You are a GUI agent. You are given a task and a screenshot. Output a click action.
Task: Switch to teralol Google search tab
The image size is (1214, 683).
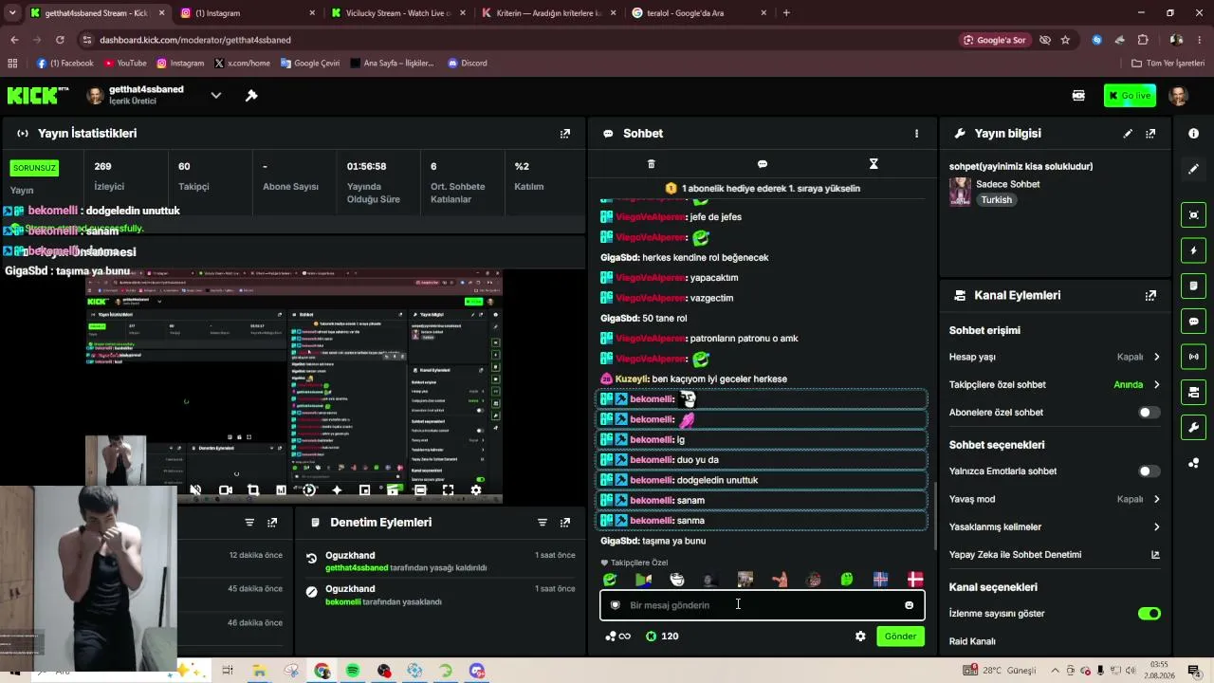698,13
